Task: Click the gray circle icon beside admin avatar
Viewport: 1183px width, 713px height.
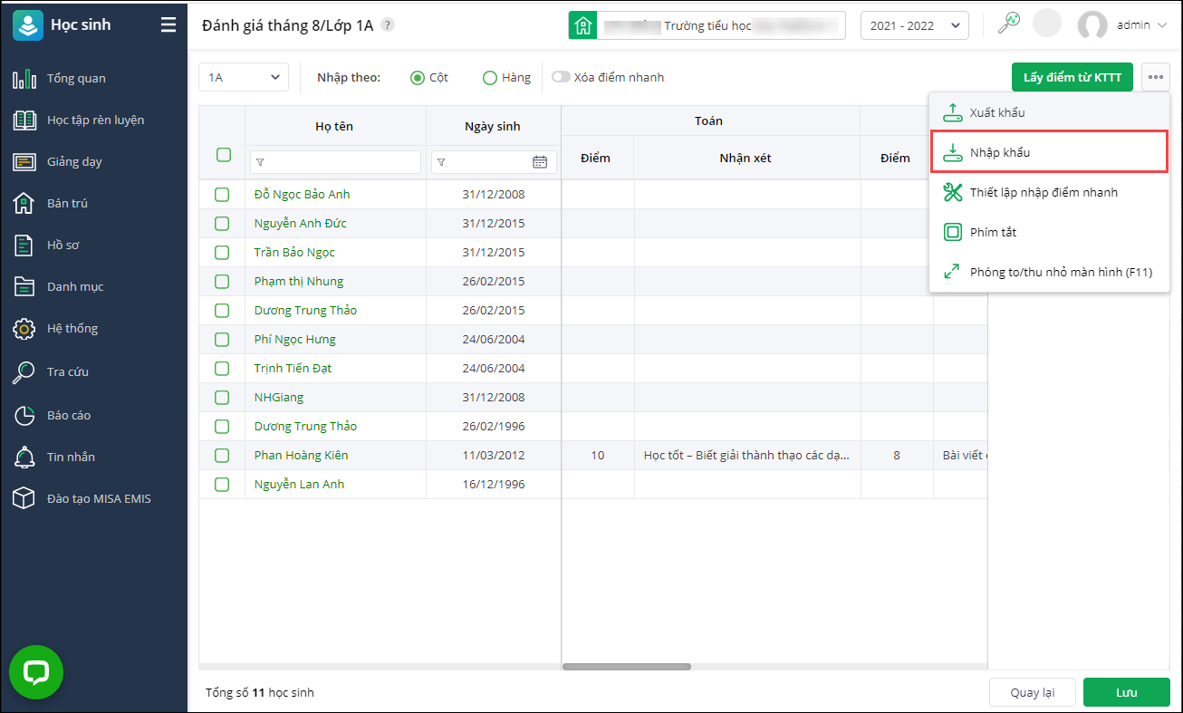Action: coord(1047,24)
